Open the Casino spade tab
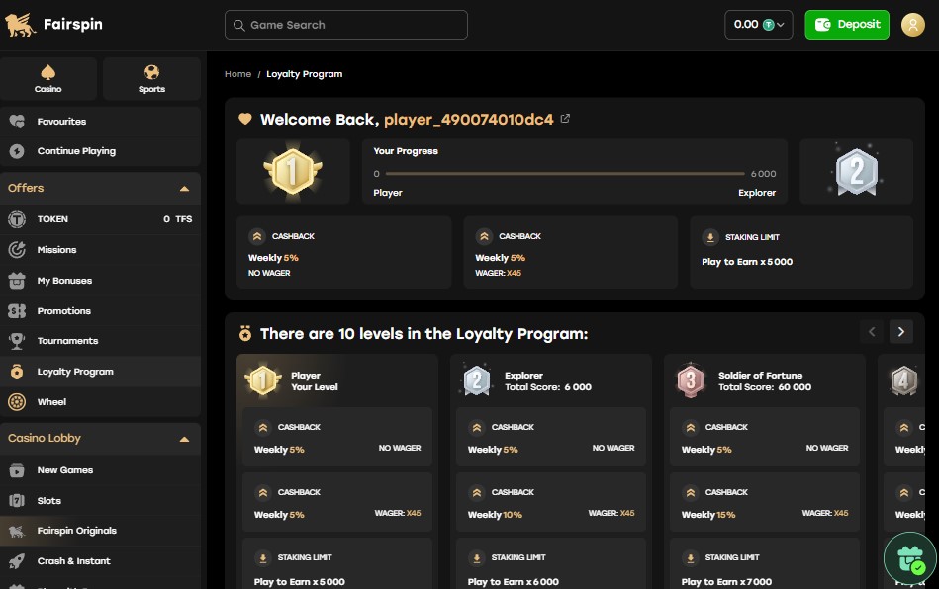Screen dimensions: 939x589 coord(48,79)
